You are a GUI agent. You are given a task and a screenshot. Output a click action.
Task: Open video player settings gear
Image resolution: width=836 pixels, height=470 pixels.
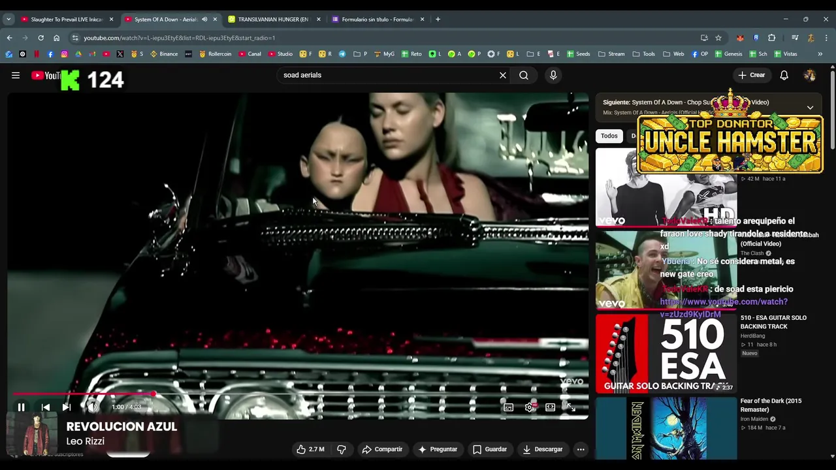click(x=530, y=407)
